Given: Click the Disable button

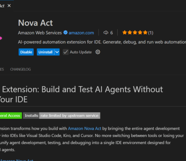Looking at the screenshot, I should coord(26,52).
